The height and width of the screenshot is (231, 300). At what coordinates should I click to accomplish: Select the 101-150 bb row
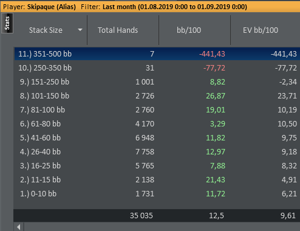[x=157, y=96]
